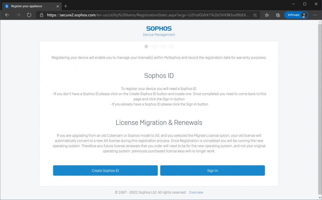
Task: Click the SOPHOS logo
Action: click(159, 29)
